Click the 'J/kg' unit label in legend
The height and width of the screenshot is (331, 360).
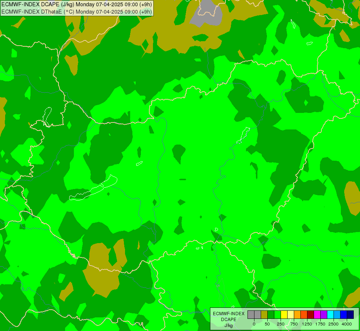pyautogui.click(x=229, y=326)
